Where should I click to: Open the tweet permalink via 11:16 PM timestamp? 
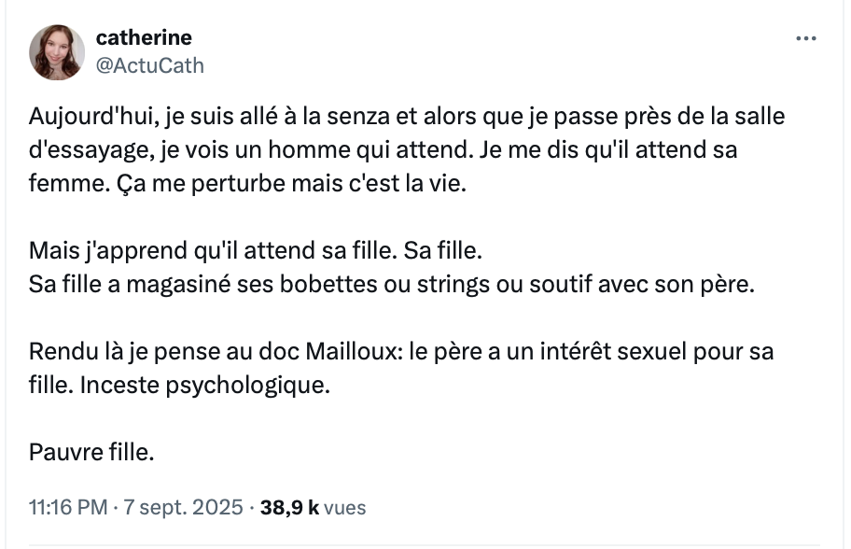pyautogui.click(x=68, y=507)
